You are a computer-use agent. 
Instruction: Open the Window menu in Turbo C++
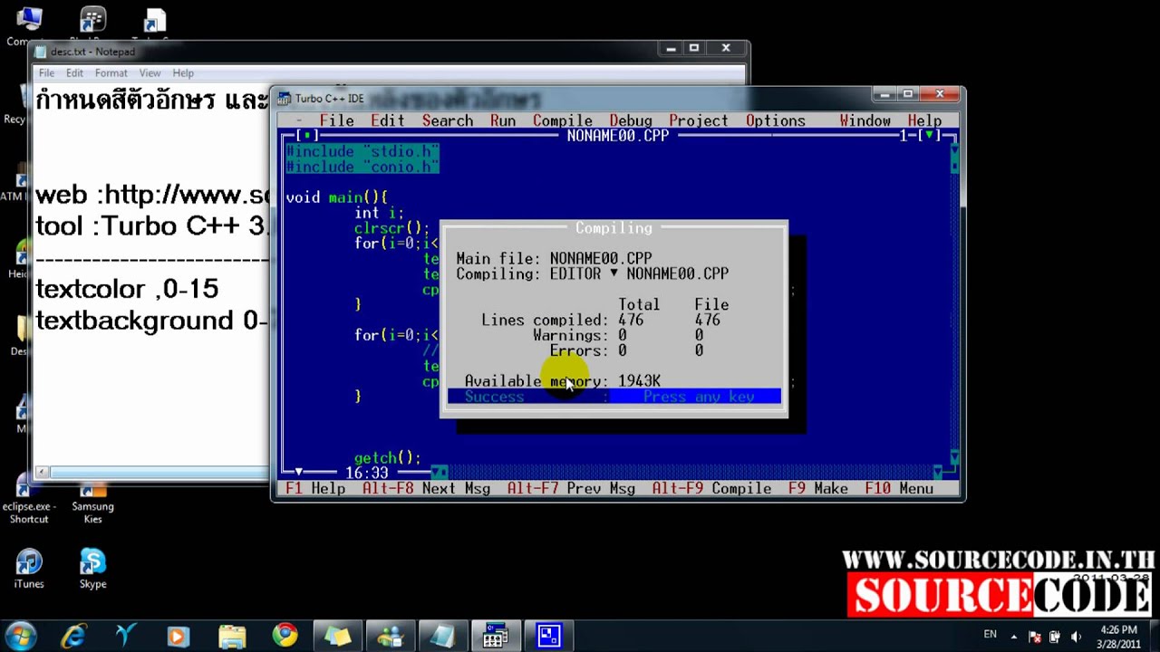865,120
